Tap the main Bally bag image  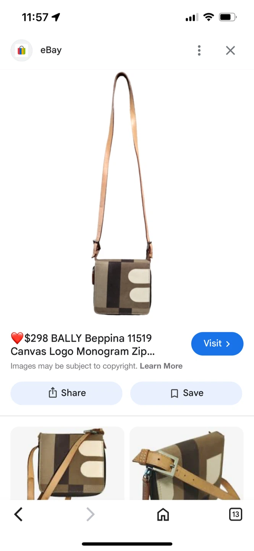(122, 194)
